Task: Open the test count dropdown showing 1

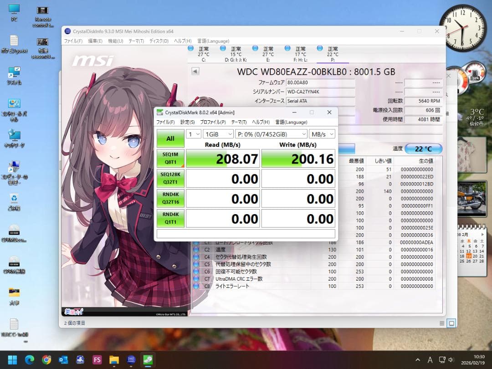Action: [193, 134]
